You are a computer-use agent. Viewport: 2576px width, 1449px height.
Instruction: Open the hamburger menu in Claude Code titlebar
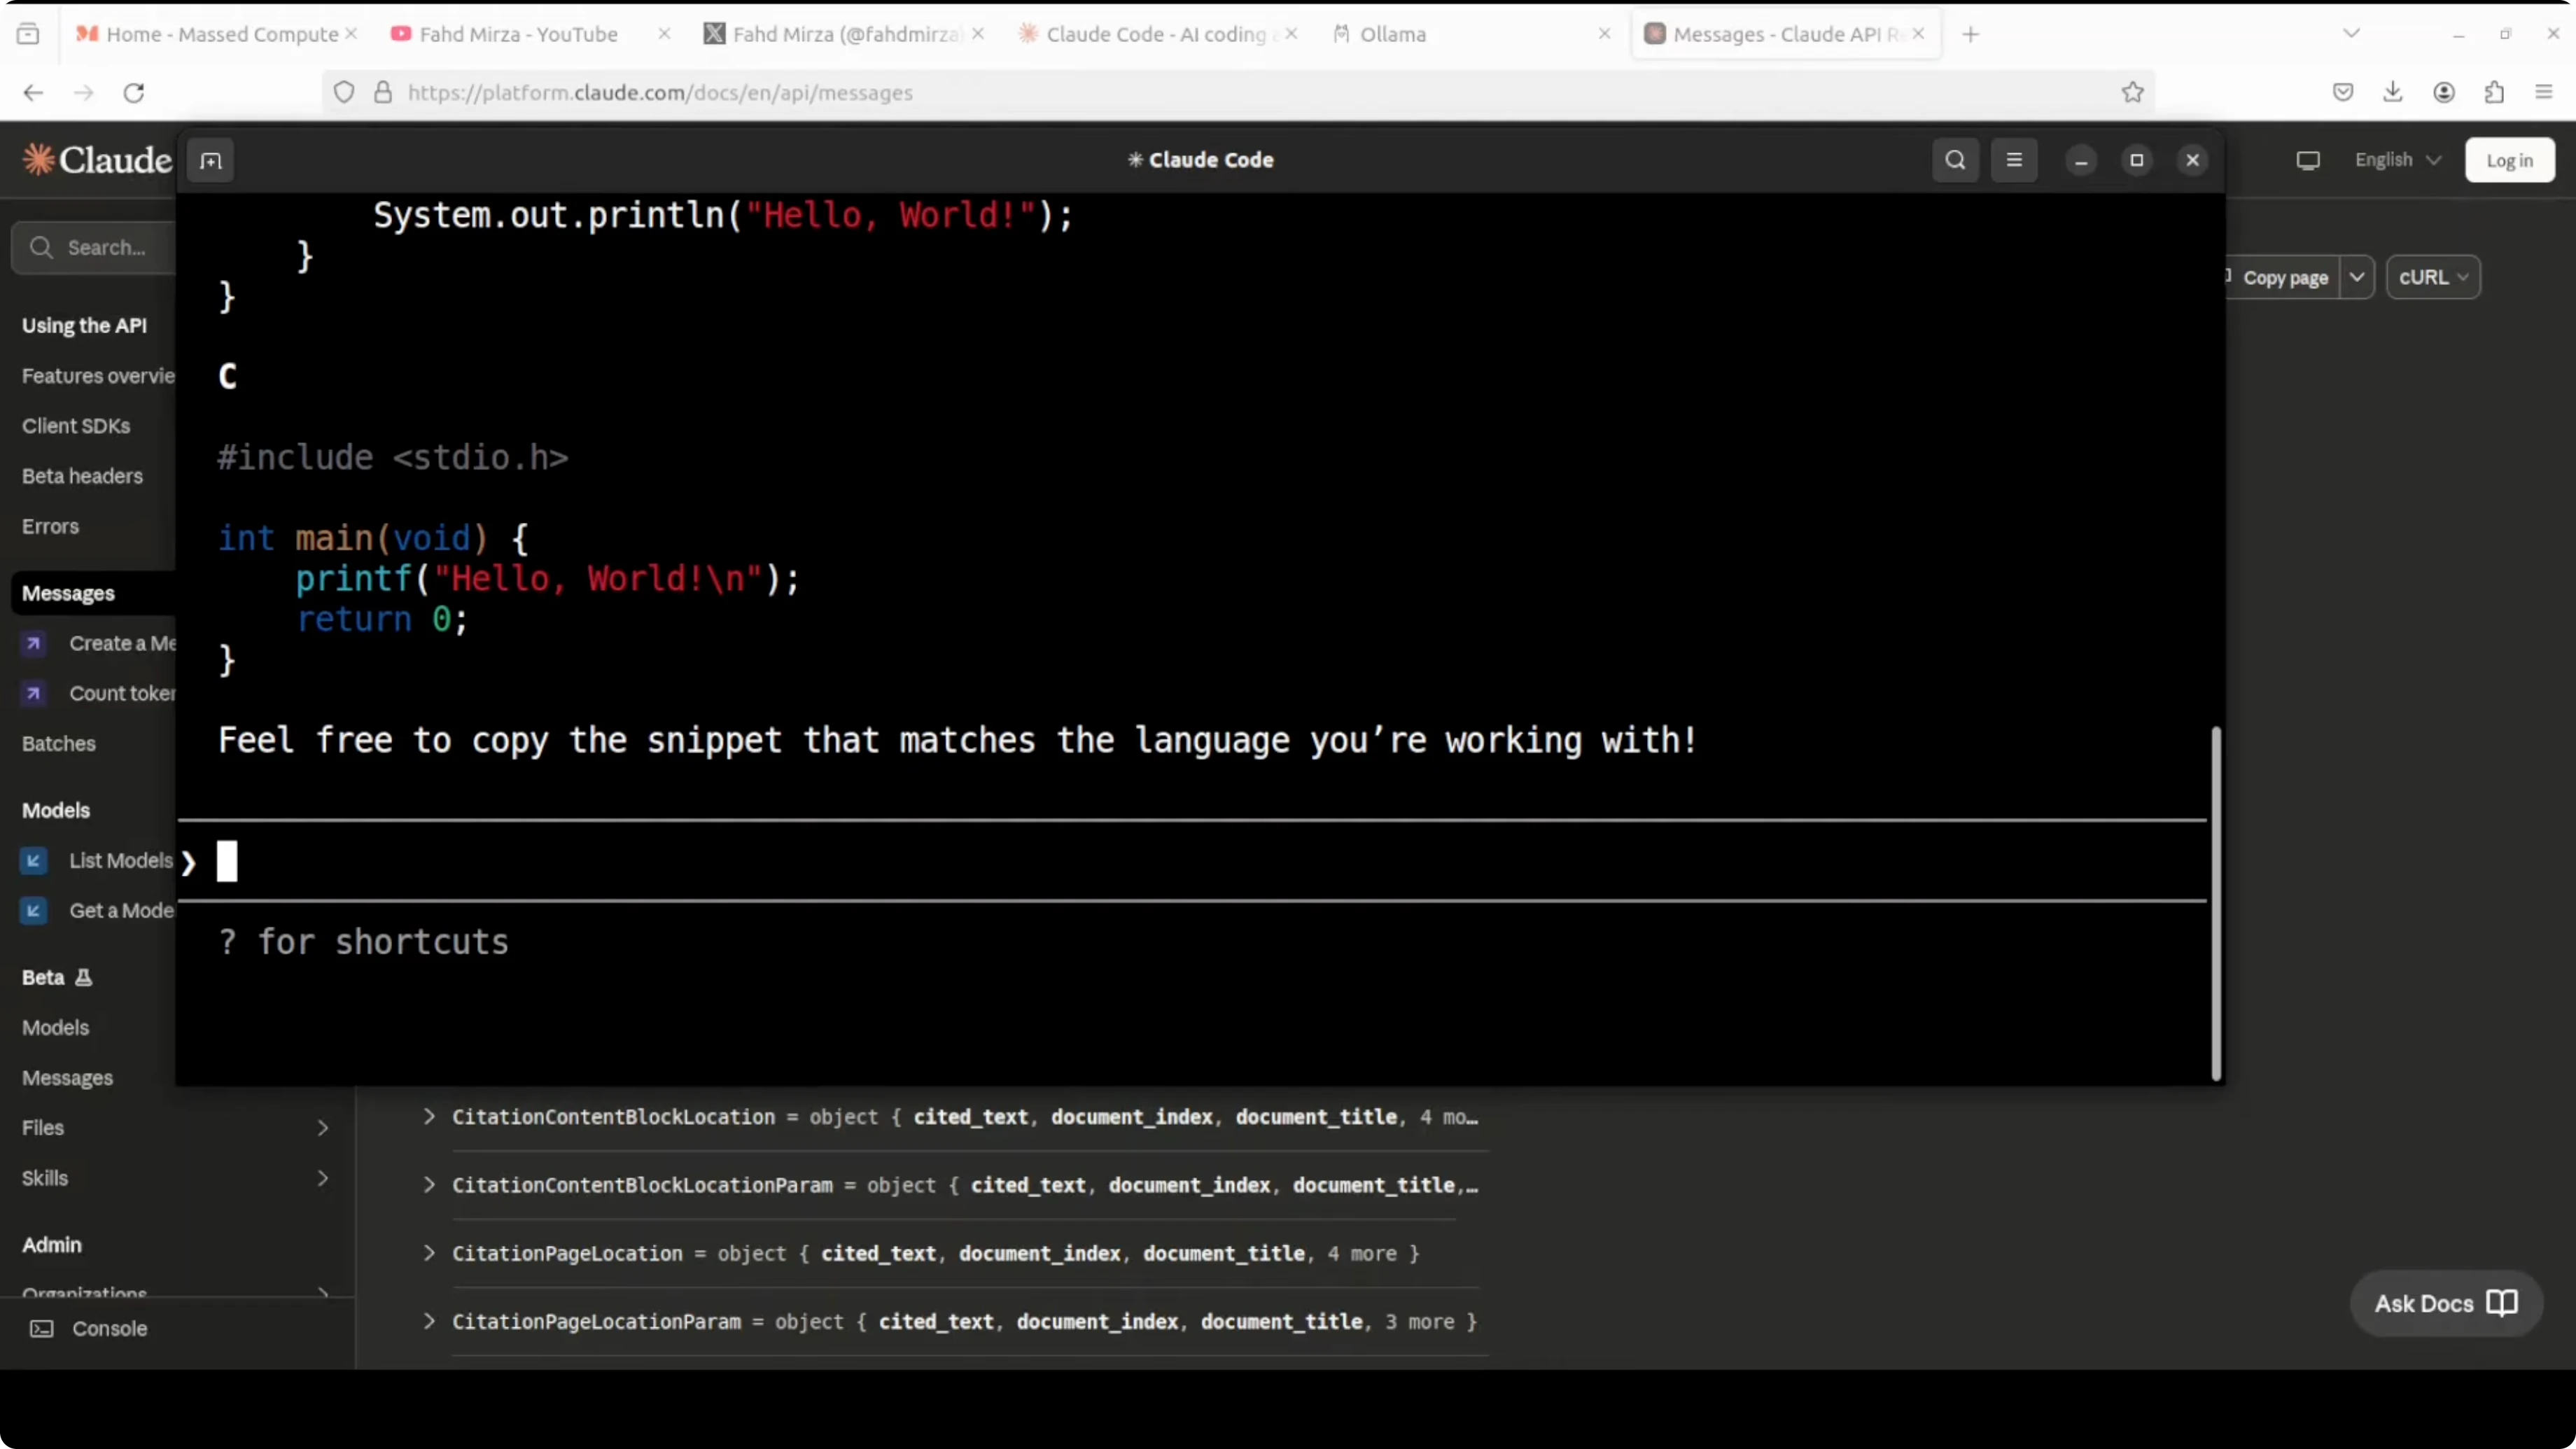point(2014,160)
